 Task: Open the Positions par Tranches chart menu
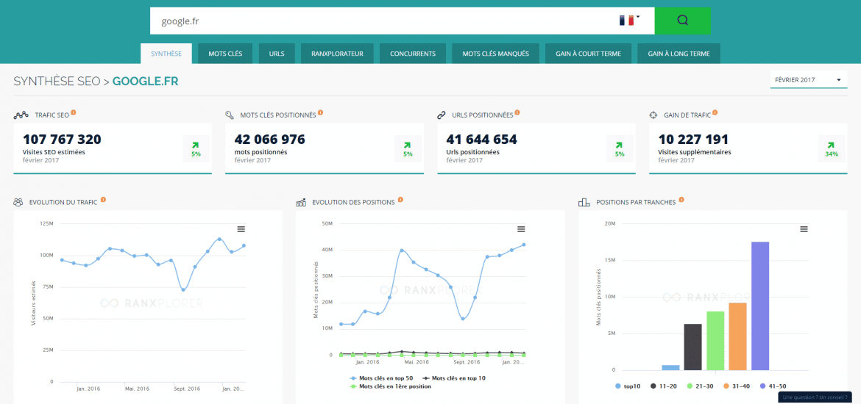(804, 229)
